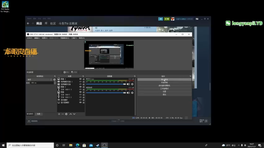Open Steam 库 library tab

46,23
